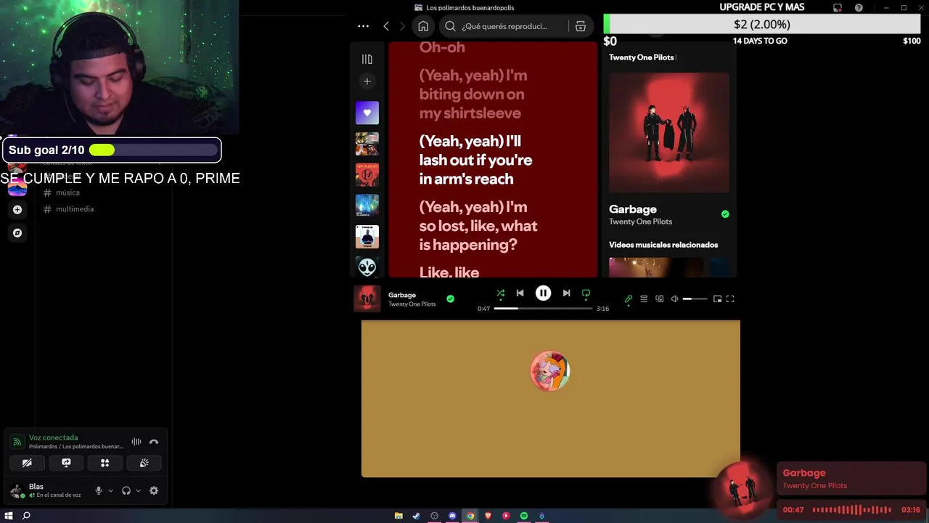Skip to the next track

point(566,293)
